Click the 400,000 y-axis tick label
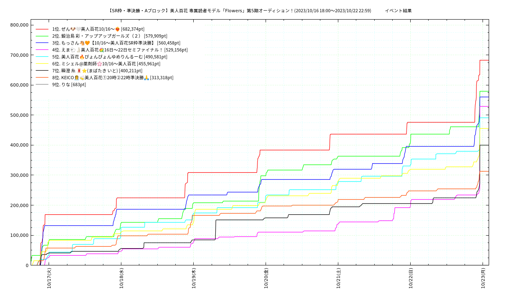Screen dimensions: 523x294 19,145
